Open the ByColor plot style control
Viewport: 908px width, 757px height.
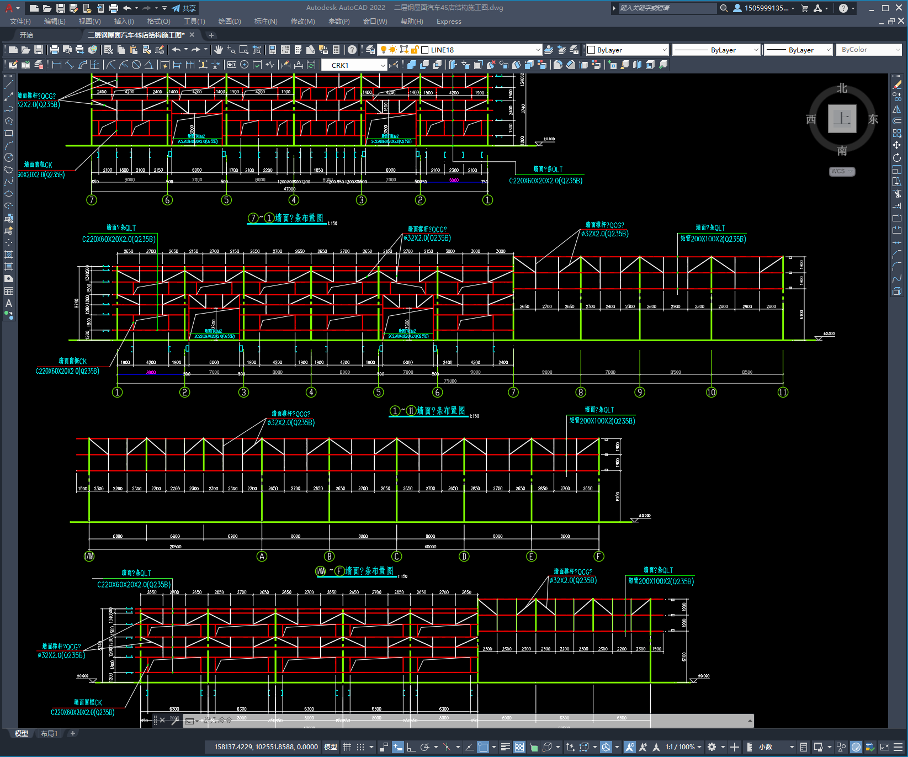point(869,50)
